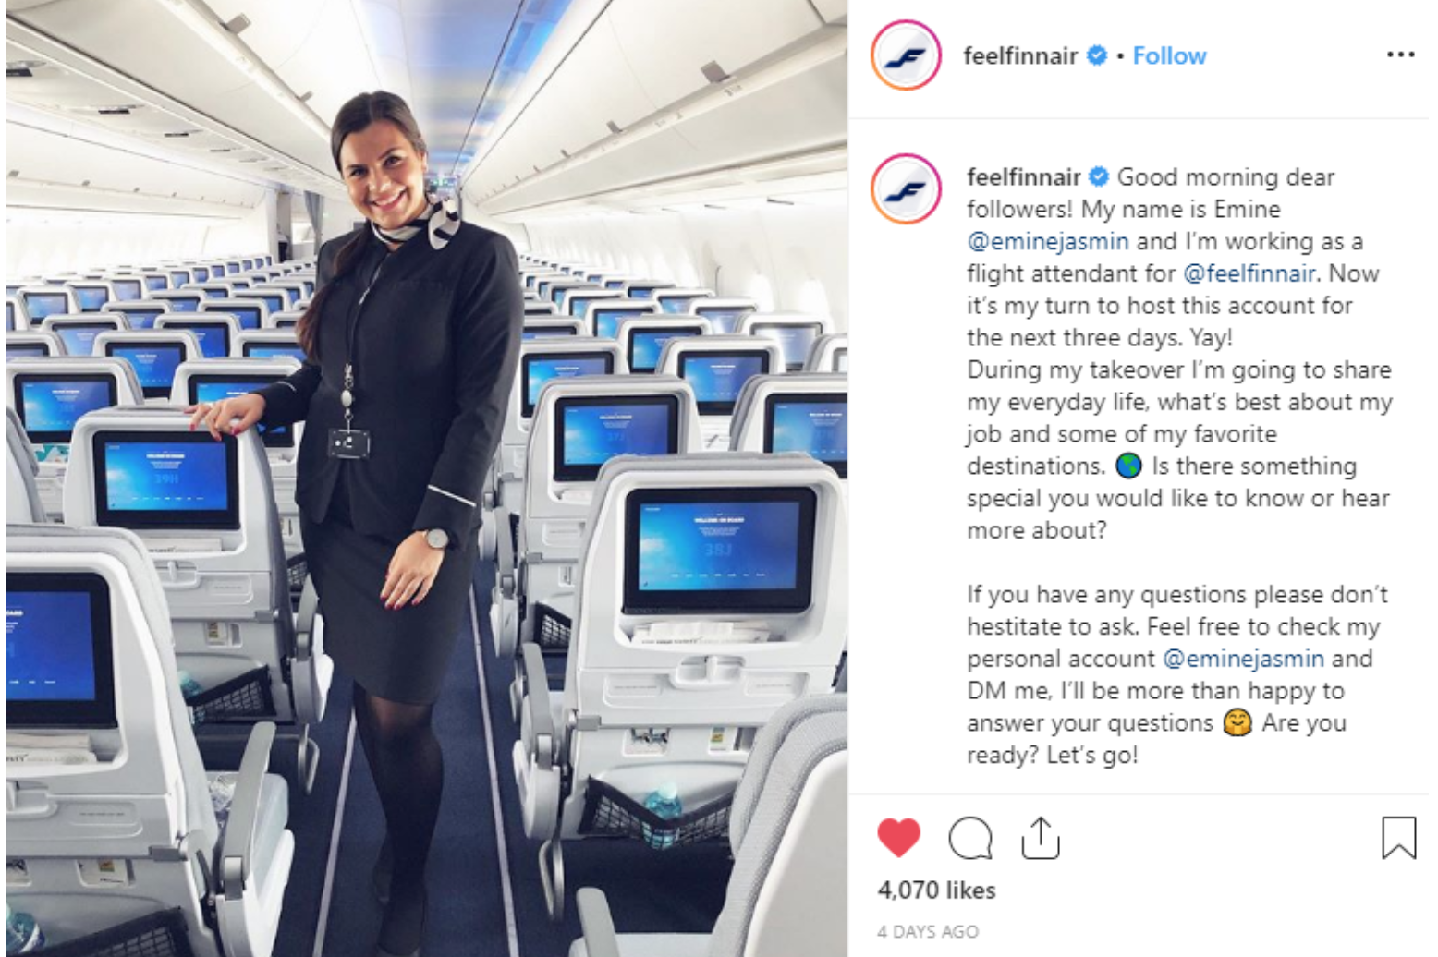Image resolution: width=1438 pixels, height=957 pixels.
Task: Open the three-dot more options menu
Action: coord(1400,55)
